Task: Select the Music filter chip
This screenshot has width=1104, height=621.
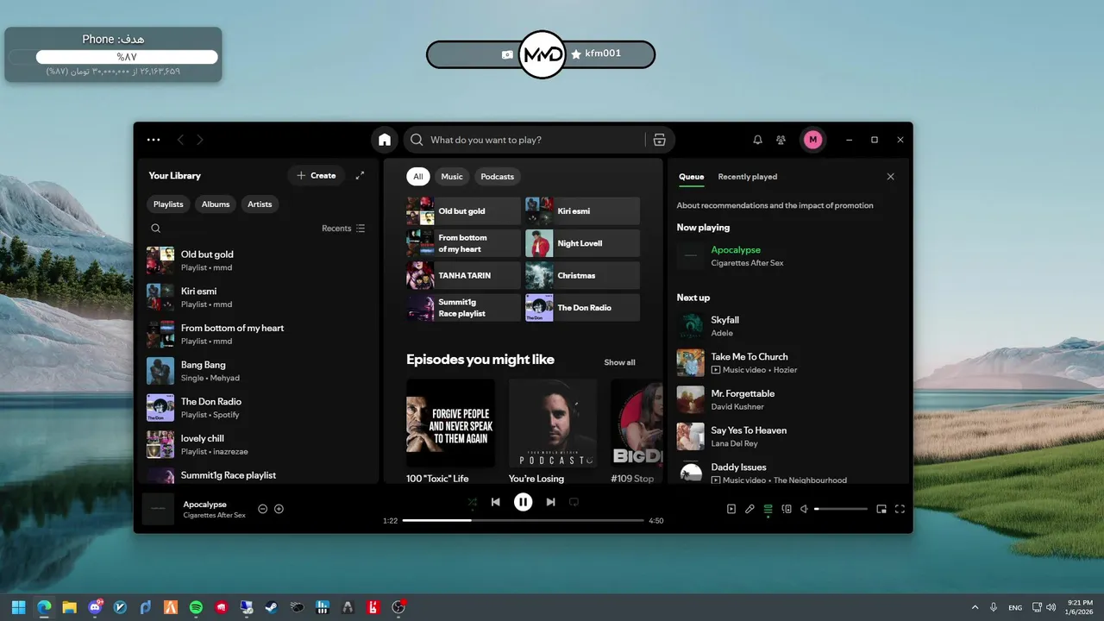Action: pos(452,177)
